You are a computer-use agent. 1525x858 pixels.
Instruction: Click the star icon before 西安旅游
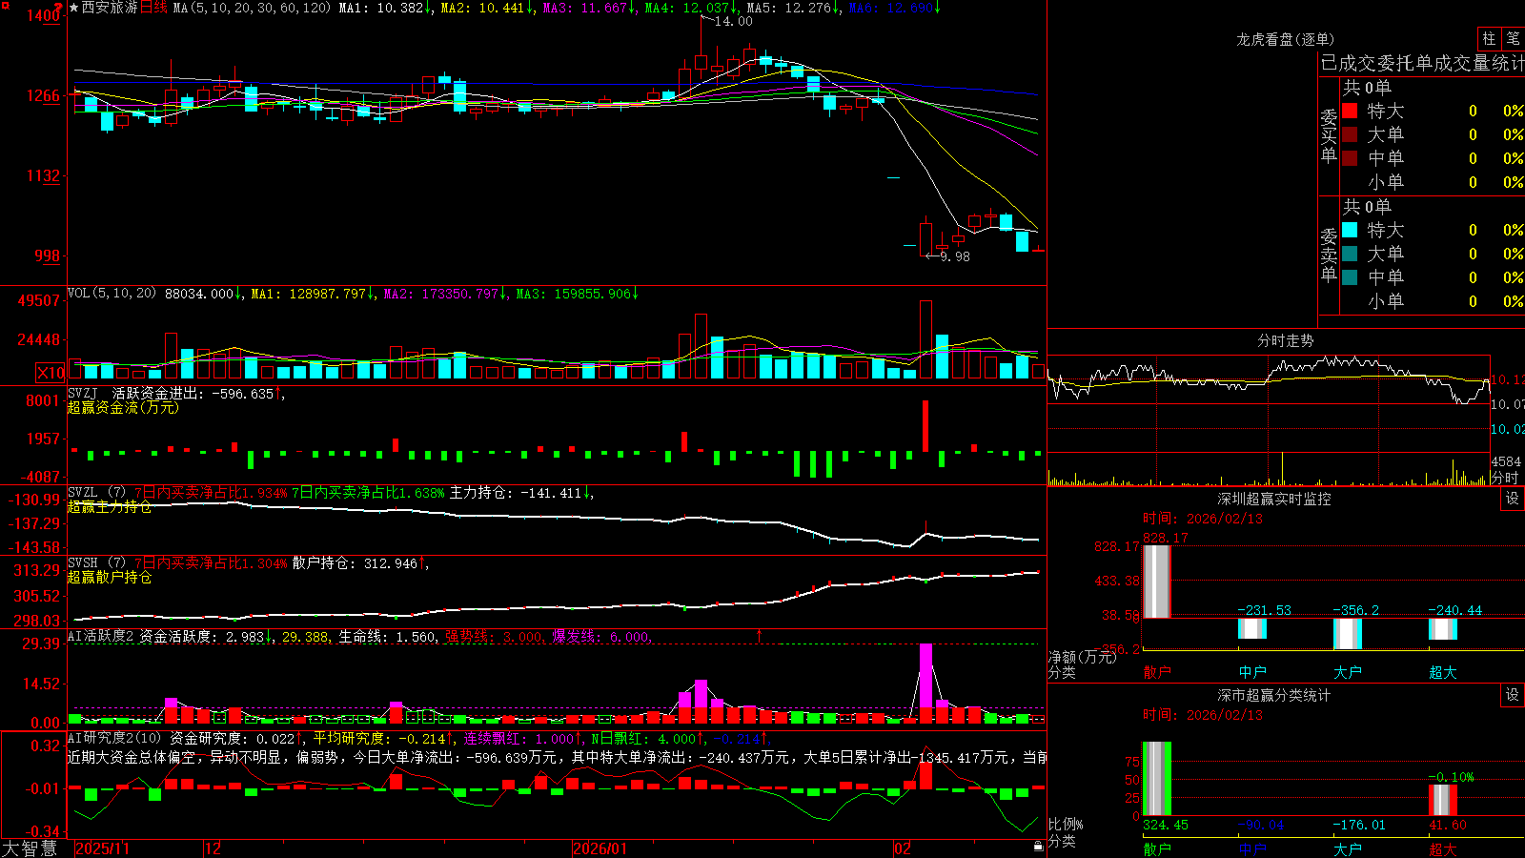(x=73, y=8)
